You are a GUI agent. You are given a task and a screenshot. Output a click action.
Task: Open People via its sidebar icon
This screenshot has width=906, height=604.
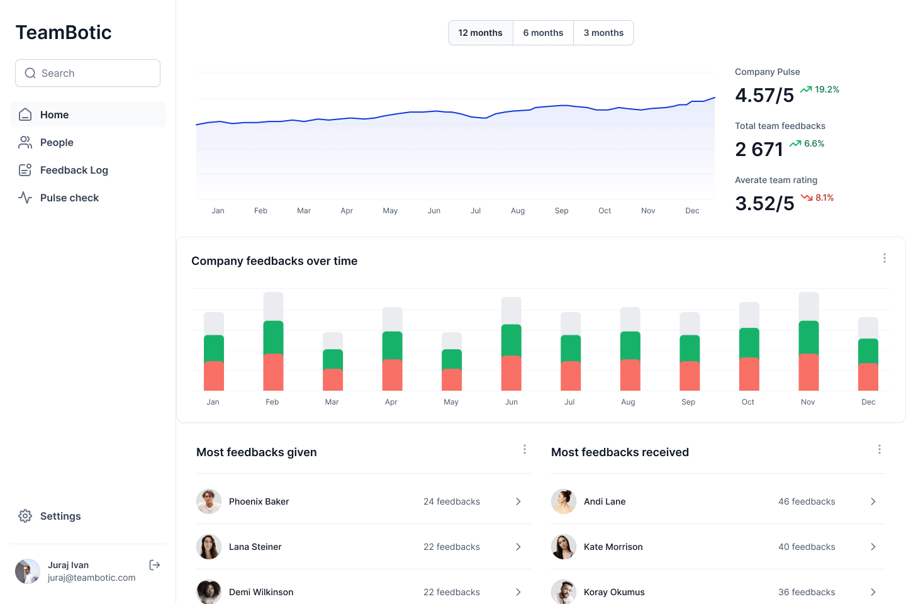click(25, 142)
